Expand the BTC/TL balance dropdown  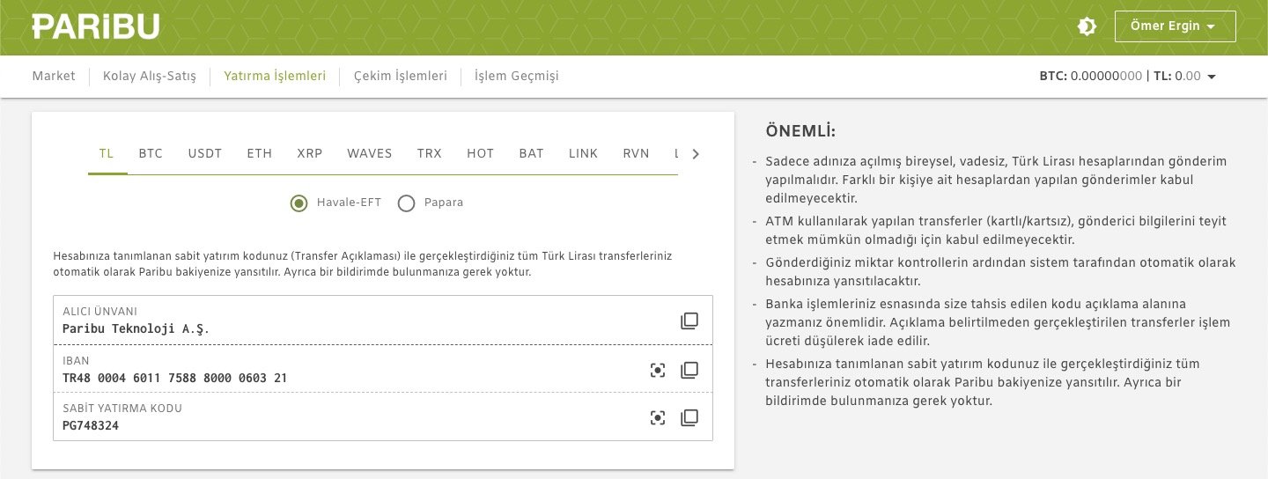pyautogui.click(x=1212, y=77)
